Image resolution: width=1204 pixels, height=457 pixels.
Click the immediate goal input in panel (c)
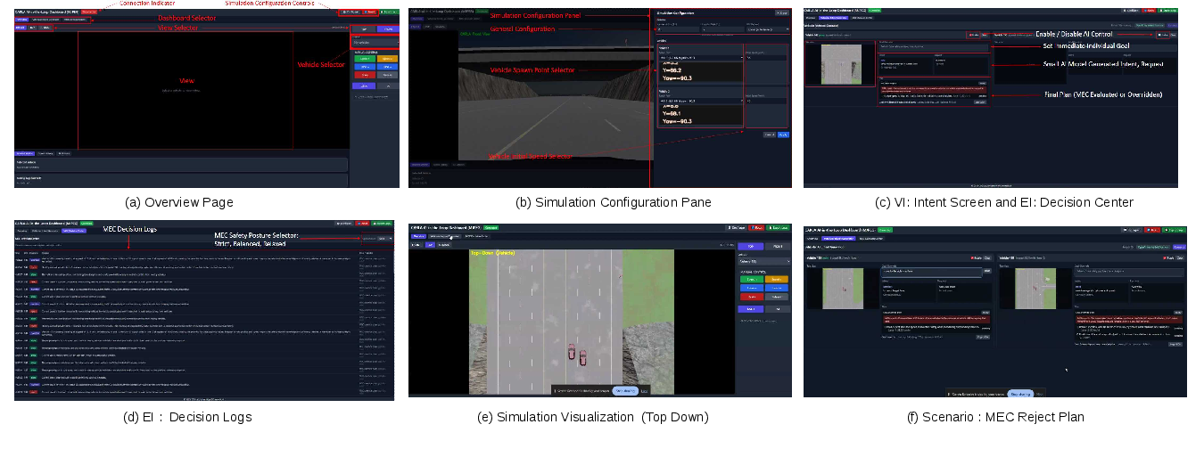tap(934, 46)
